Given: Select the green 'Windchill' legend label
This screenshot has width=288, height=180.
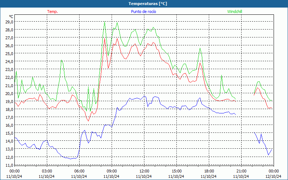Looking at the screenshot, I should tap(235, 12).
